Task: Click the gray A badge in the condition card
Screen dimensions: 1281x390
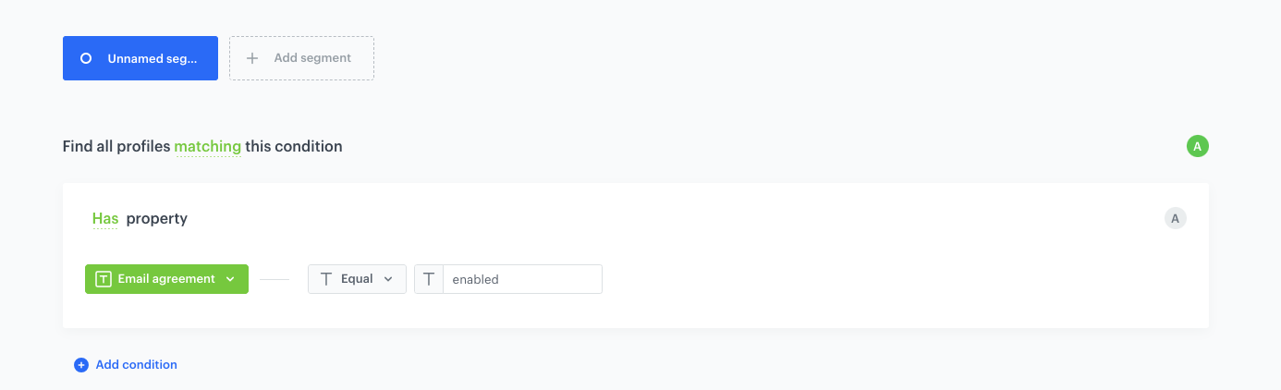Action: 1175,219
